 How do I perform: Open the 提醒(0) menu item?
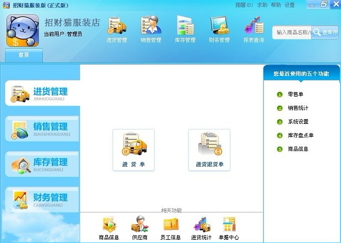coord(244,5)
